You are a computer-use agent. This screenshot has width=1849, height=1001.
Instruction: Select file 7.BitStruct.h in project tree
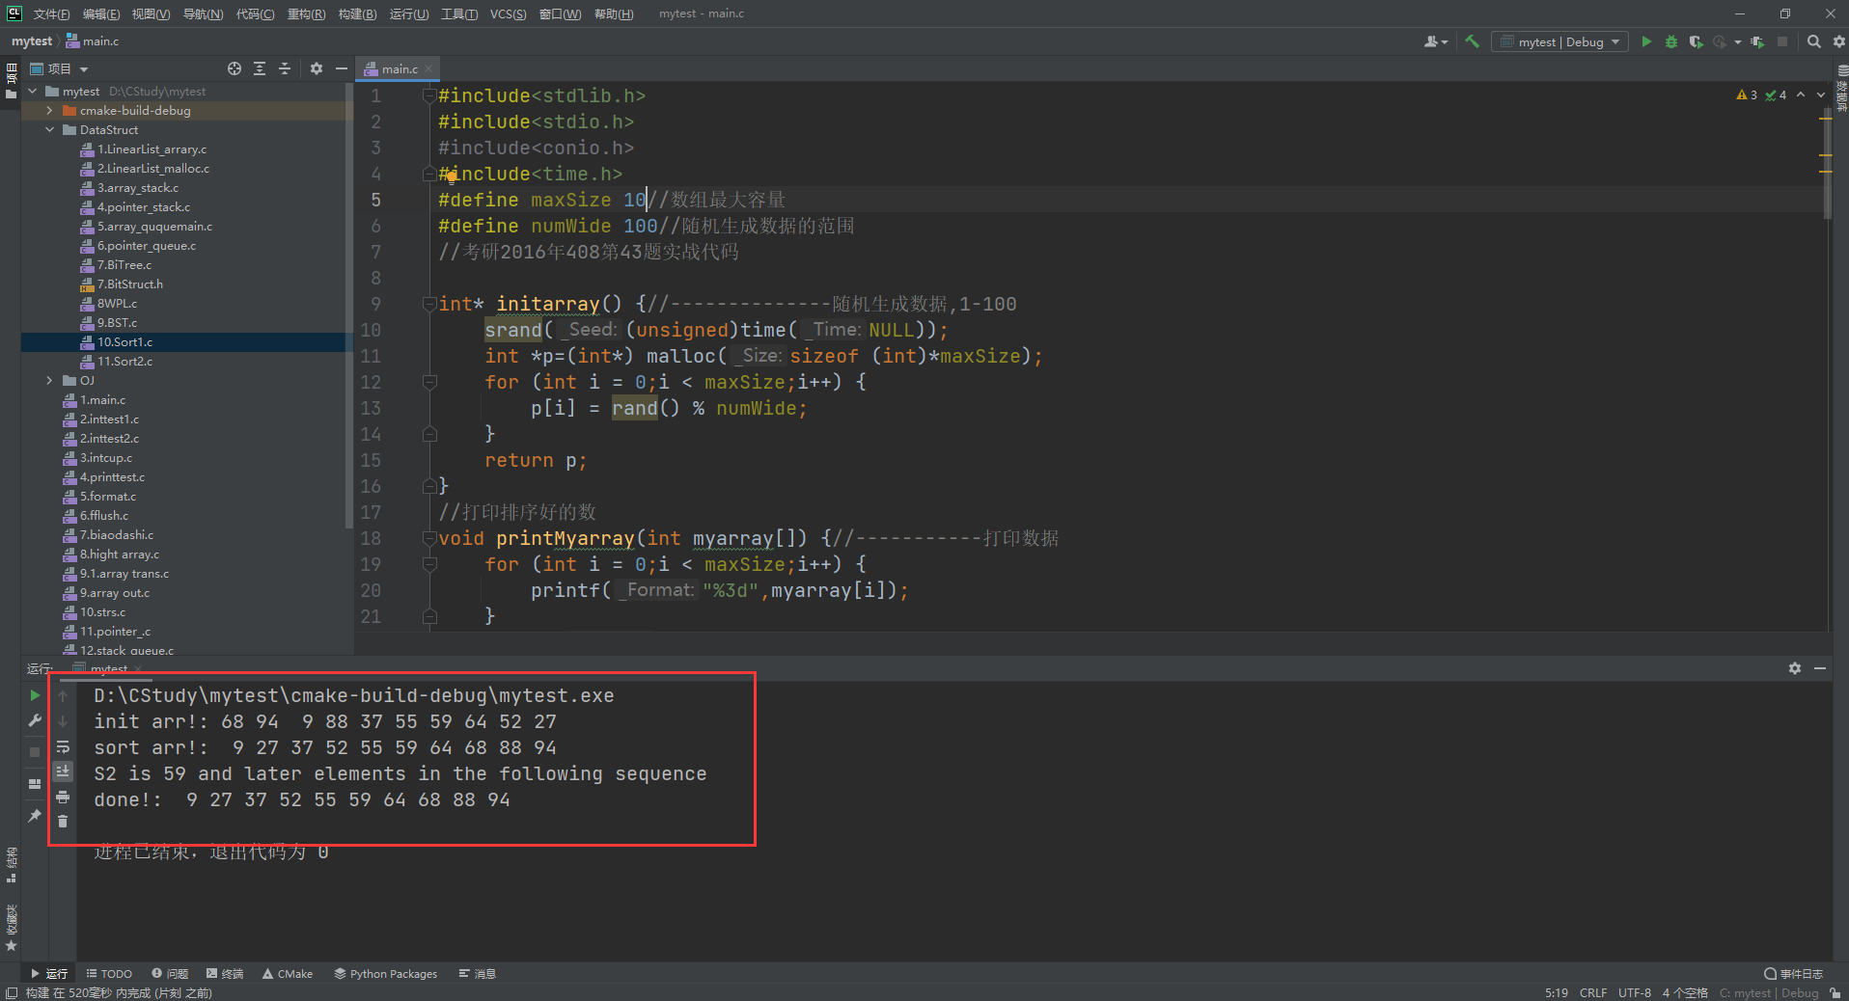pyautogui.click(x=130, y=284)
